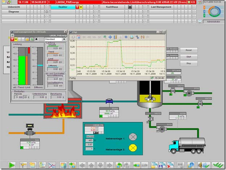Click the zoom magnifier icon in trend window
Image resolution: width=226 pixels, height=170 pixels.
pyautogui.click(x=105, y=37)
